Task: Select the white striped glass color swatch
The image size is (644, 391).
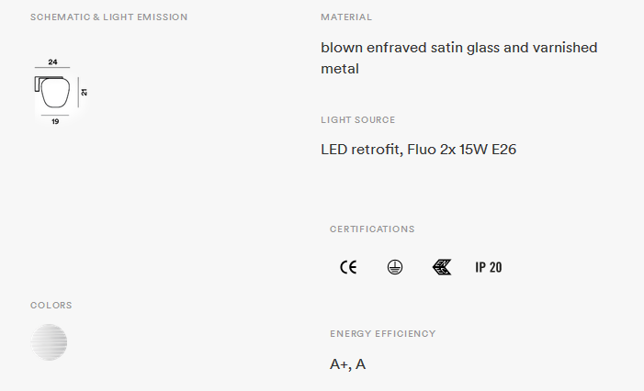Action: pyautogui.click(x=49, y=342)
